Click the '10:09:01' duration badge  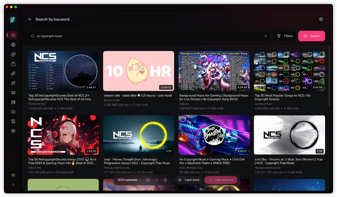click(x=166, y=87)
